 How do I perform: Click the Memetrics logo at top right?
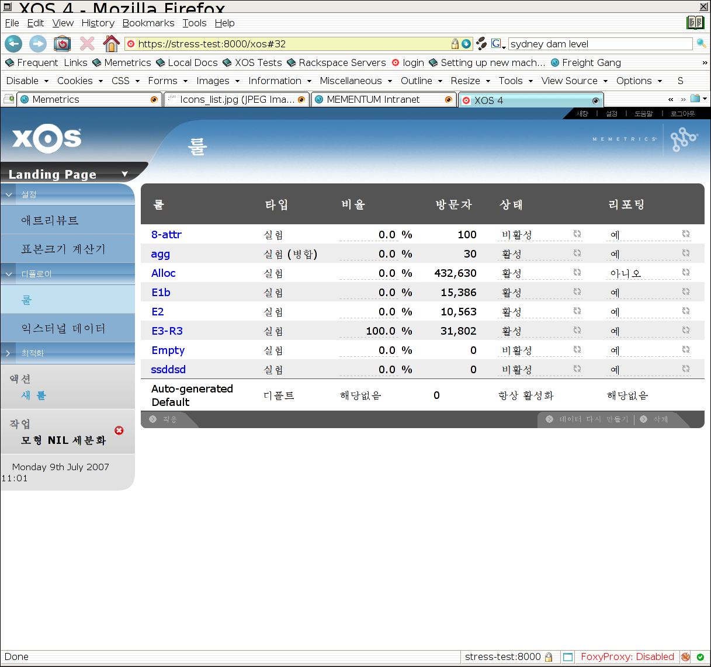pyautogui.click(x=683, y=140)
